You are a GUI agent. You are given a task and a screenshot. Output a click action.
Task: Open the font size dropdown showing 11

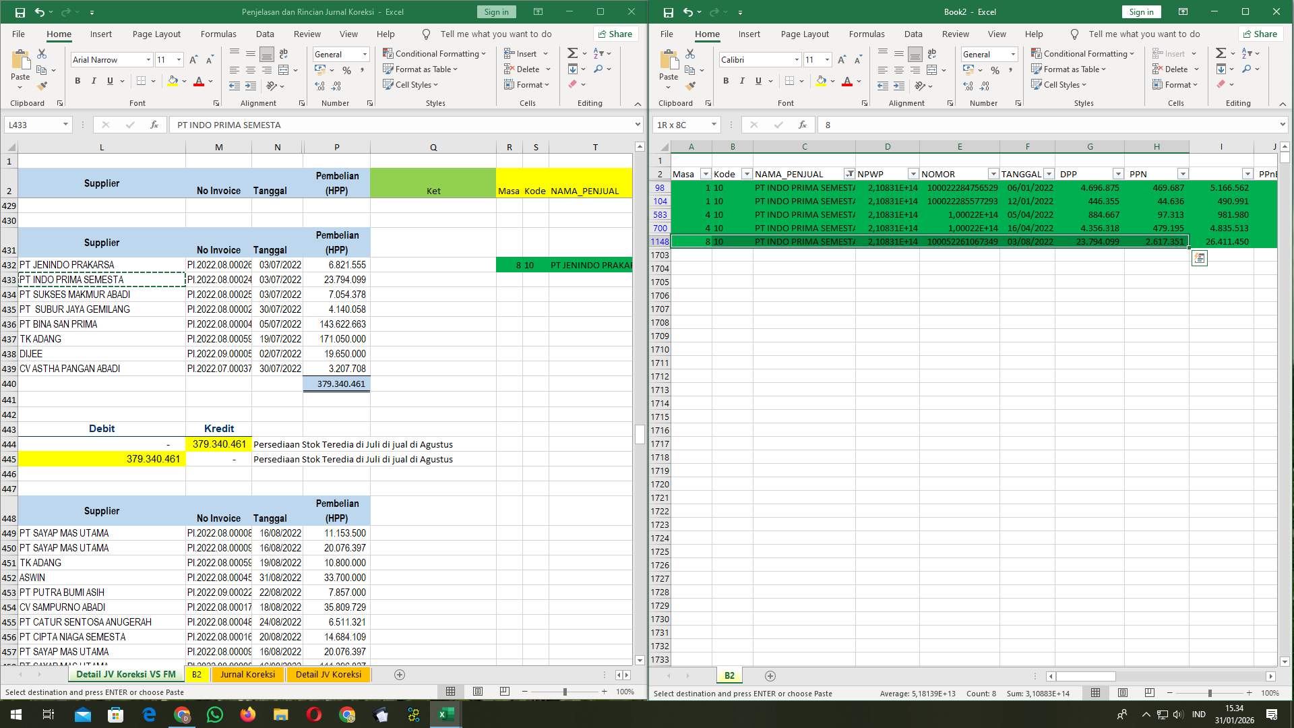pyautogui.click(x=178, y=60)
